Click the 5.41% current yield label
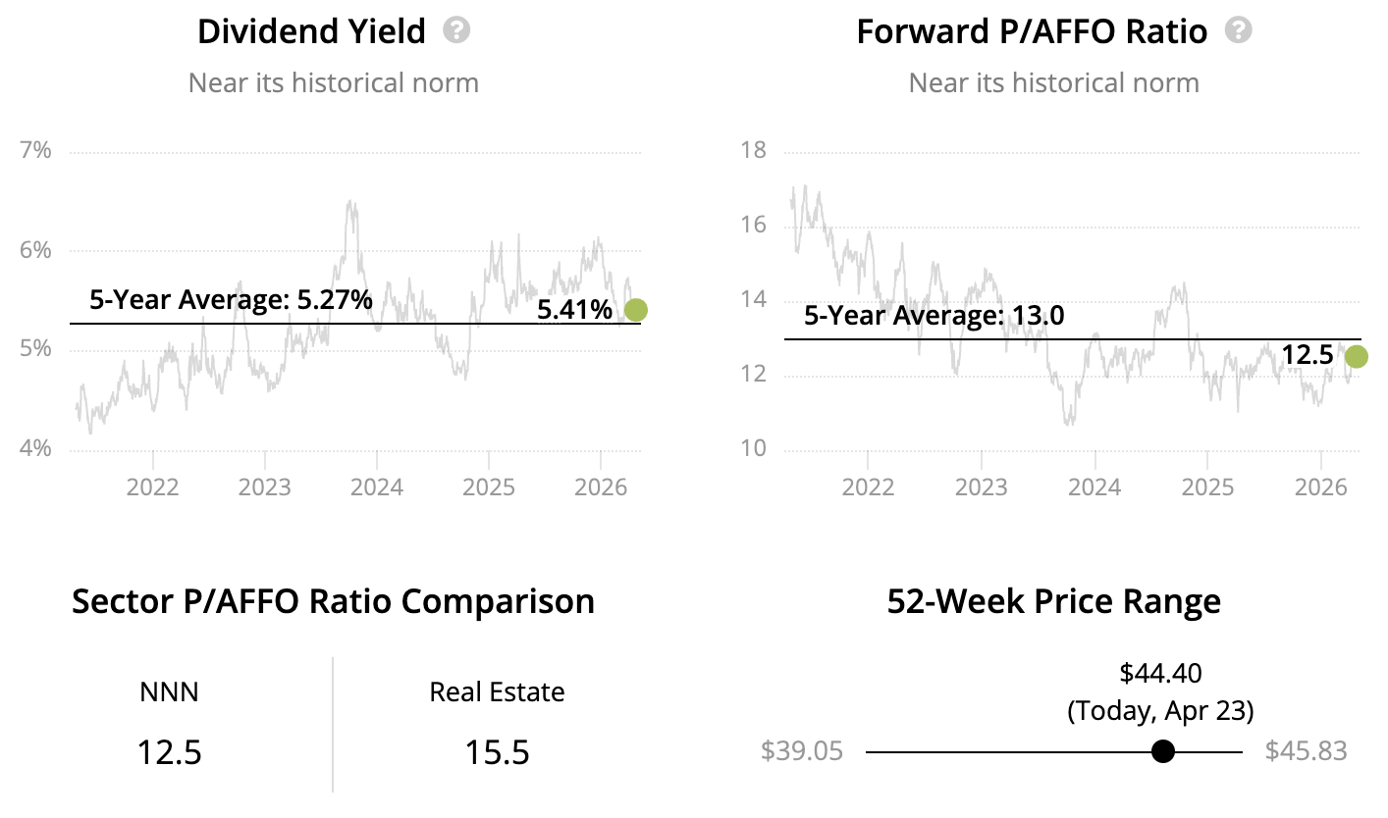 click(x=574, y=311)
